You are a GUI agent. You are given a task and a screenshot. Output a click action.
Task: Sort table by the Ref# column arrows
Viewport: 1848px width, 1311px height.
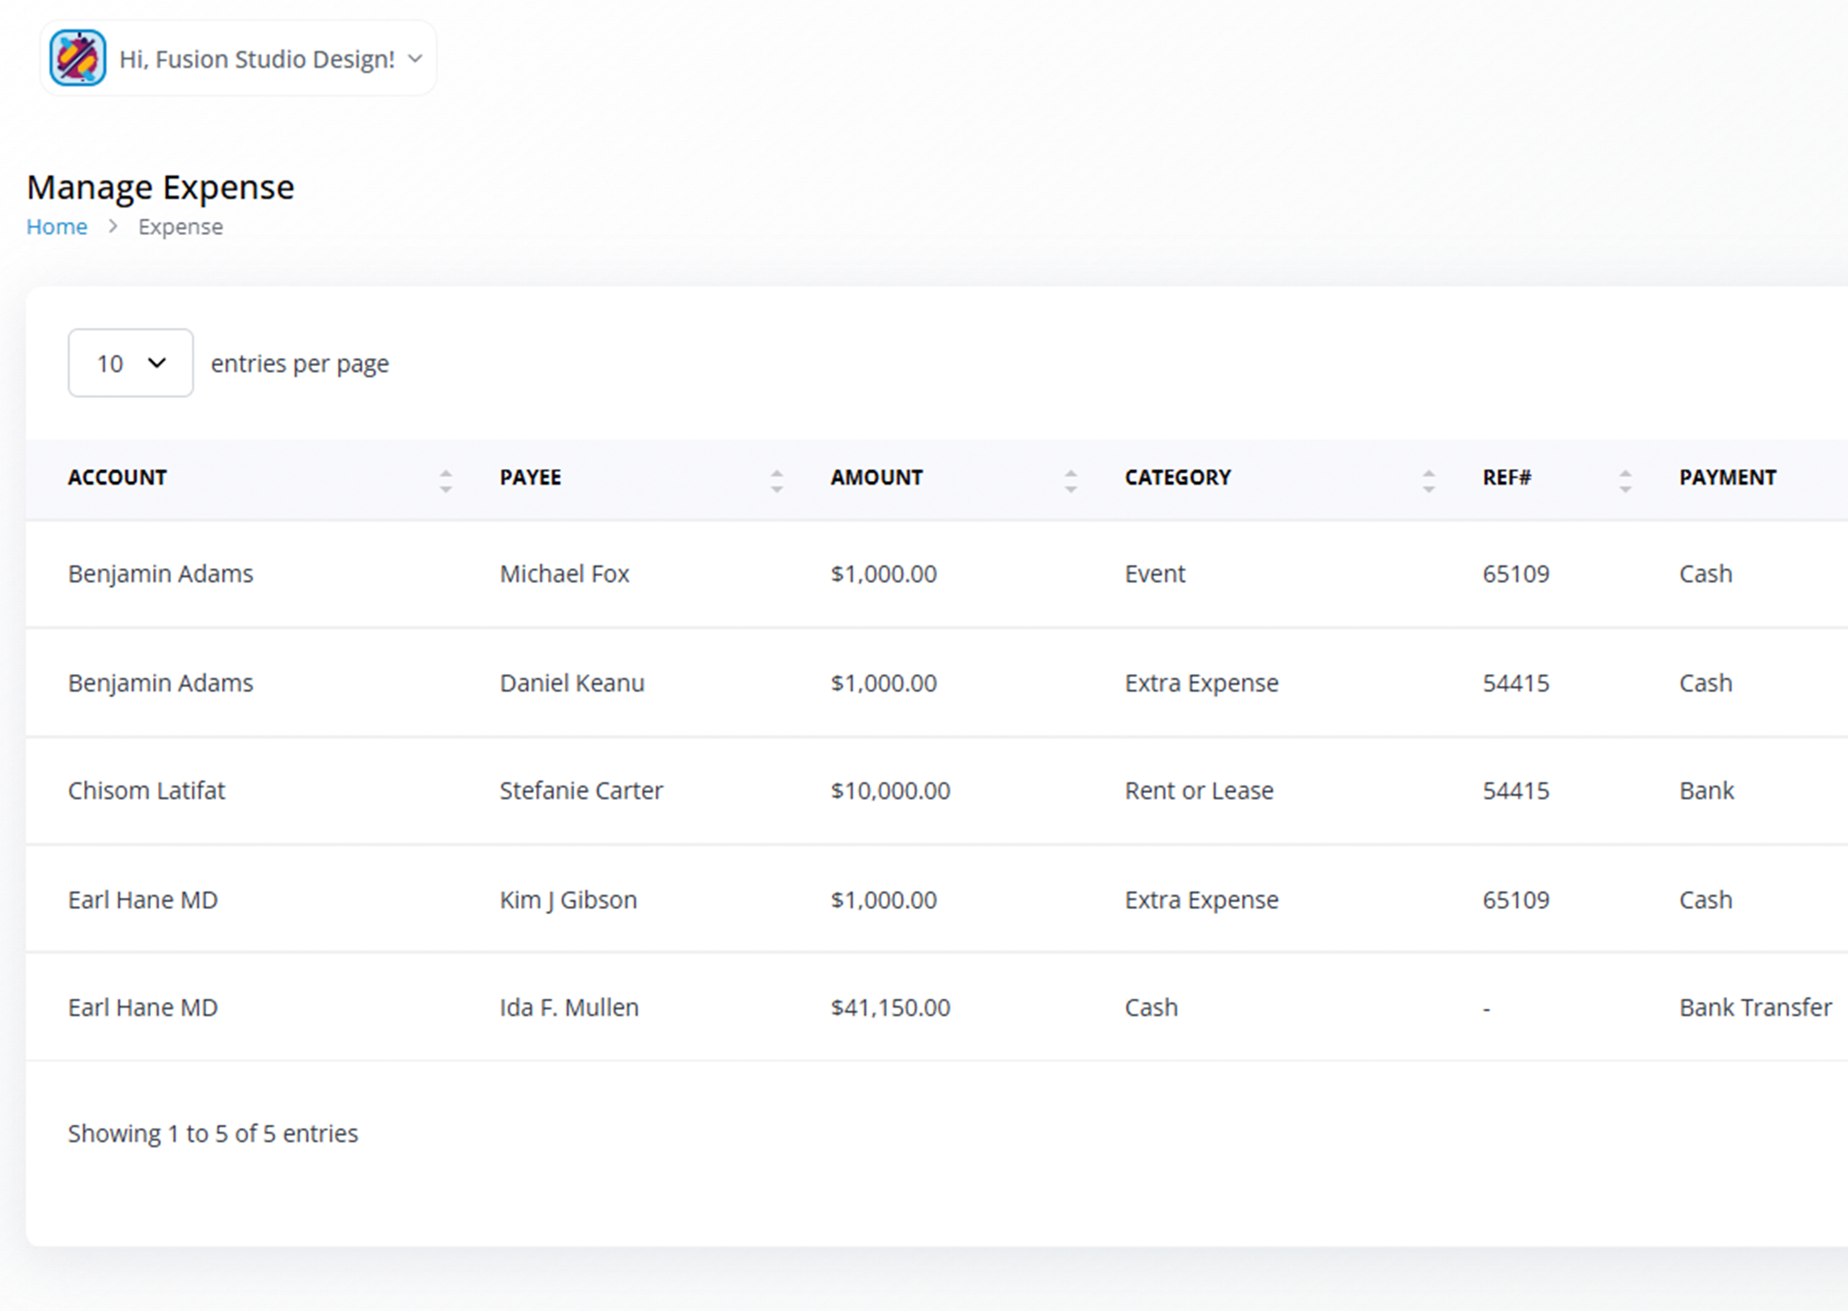click(x=1625, y=481)
